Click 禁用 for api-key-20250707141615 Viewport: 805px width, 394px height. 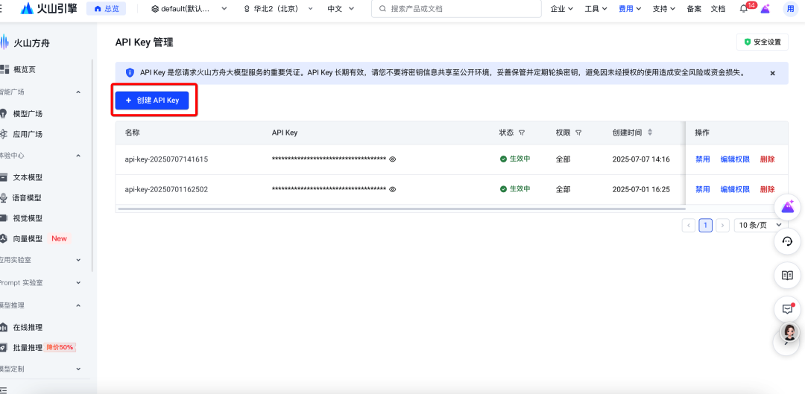pyautogui.click(x=703, y=159)
